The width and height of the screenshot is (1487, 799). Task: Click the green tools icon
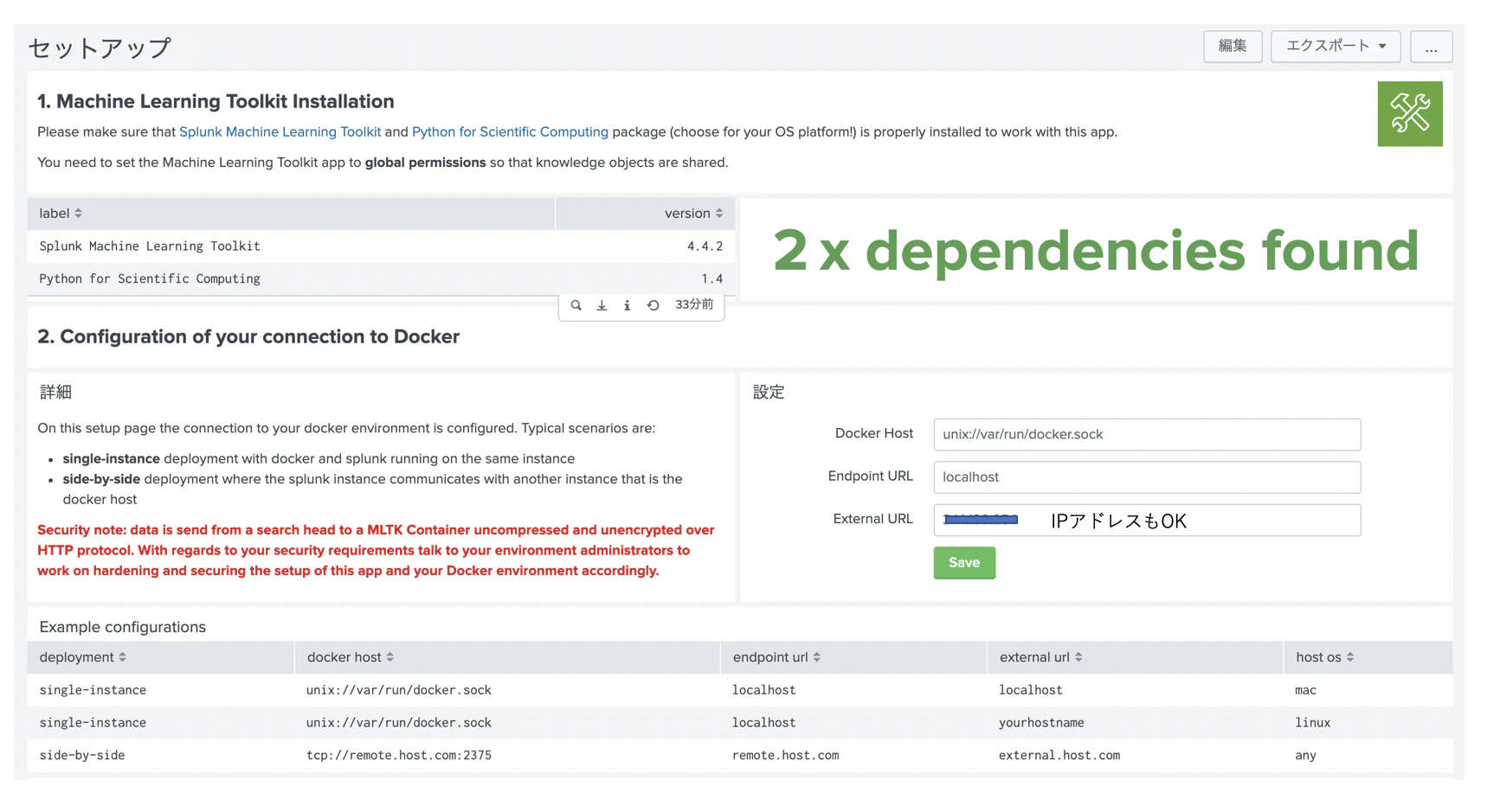tap(1410, 114)
